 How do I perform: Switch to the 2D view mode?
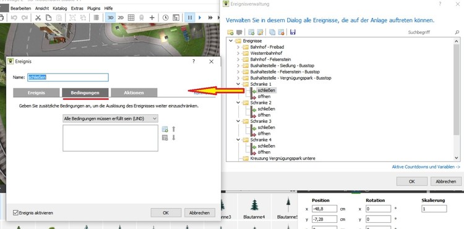click(121, 18)
